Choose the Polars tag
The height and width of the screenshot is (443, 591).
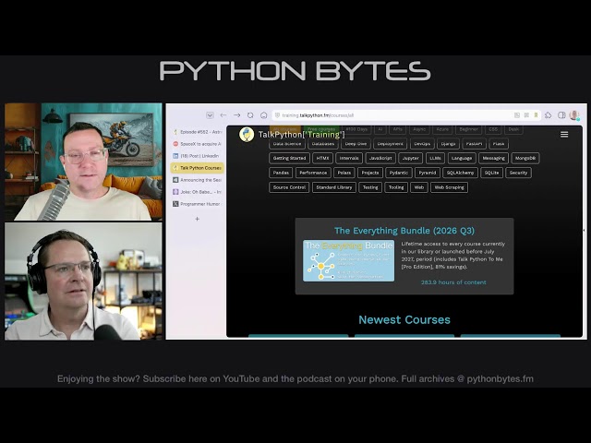[344, 173]
